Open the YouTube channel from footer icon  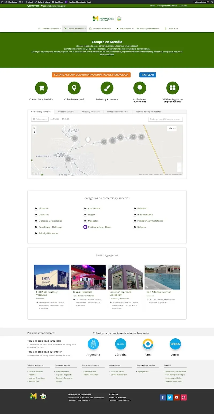coord(177,397)
